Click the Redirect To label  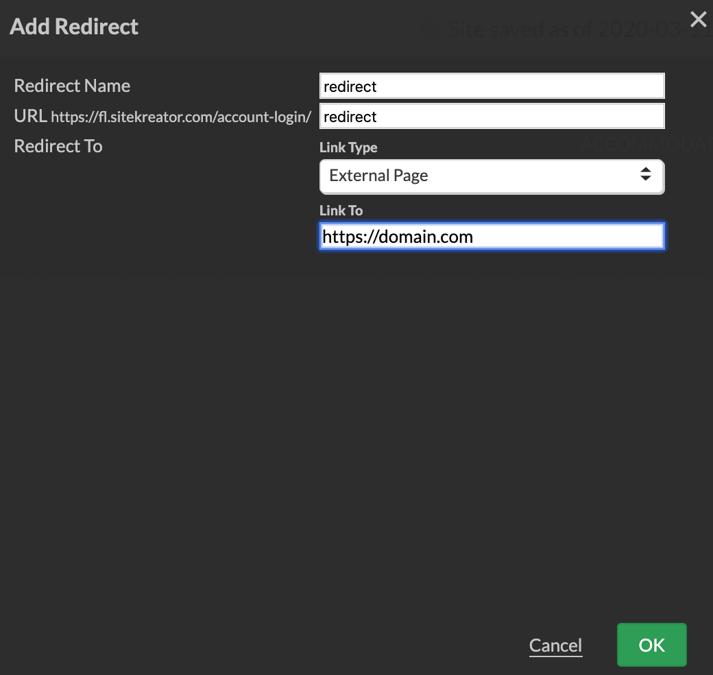pyautogui.click(x=58, y=146)
